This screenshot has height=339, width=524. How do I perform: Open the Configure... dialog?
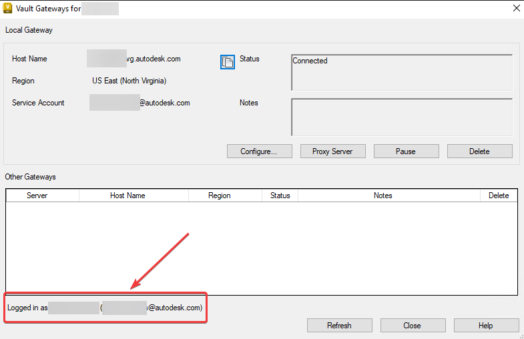(x=259, y=151)
